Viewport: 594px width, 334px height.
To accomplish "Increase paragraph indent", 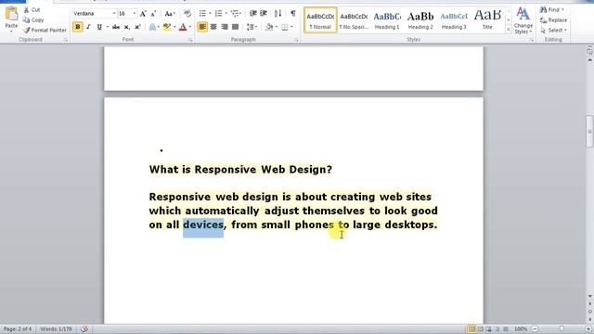I will tap(264, 14).
